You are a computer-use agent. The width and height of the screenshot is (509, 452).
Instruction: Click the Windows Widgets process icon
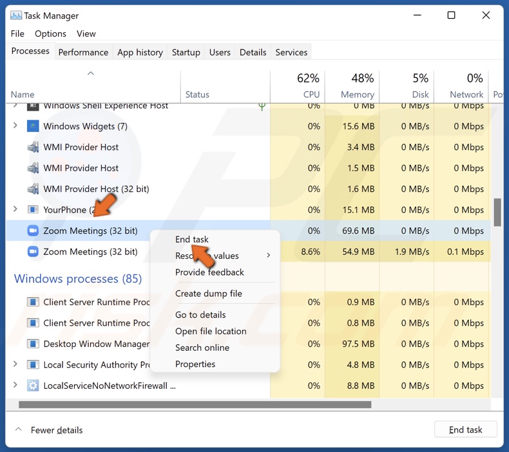click(33, 126)
